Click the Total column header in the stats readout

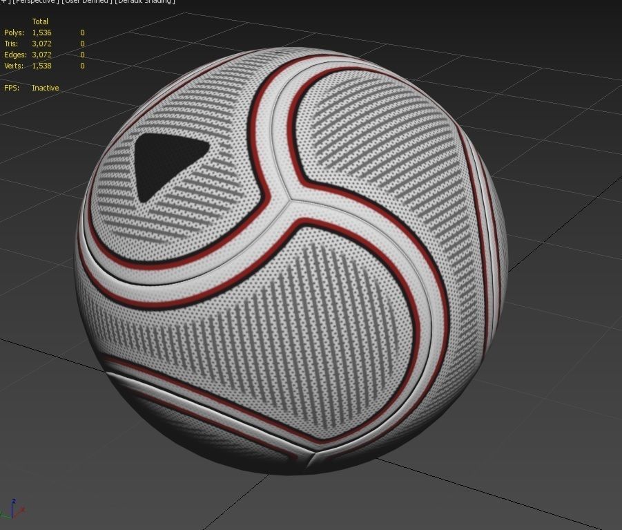pyautogui.click(x=40, y=21)
